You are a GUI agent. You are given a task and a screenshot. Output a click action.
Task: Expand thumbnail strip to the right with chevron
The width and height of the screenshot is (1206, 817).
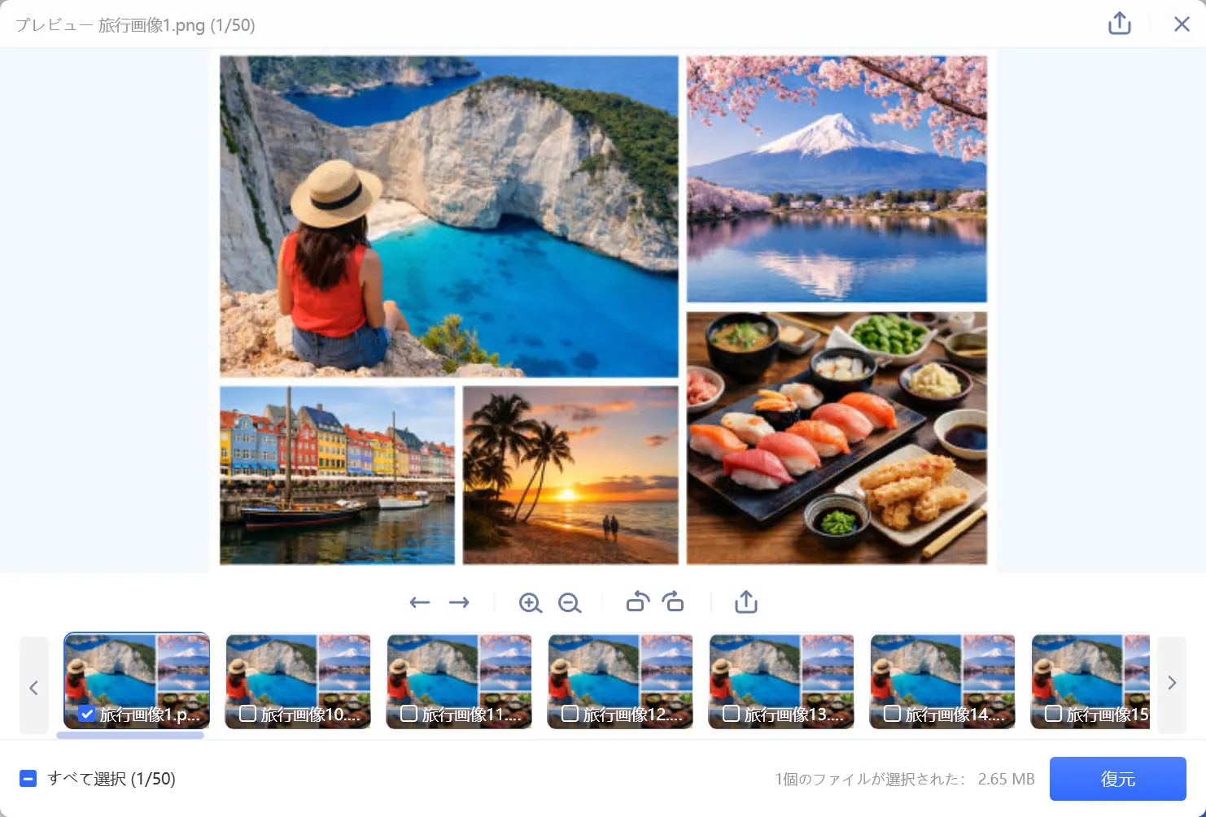1172,683
